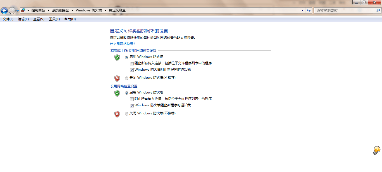Open the 控制面板 breadcrumb
This screenshot has height=172, width=382.
(x=38, y=10)
